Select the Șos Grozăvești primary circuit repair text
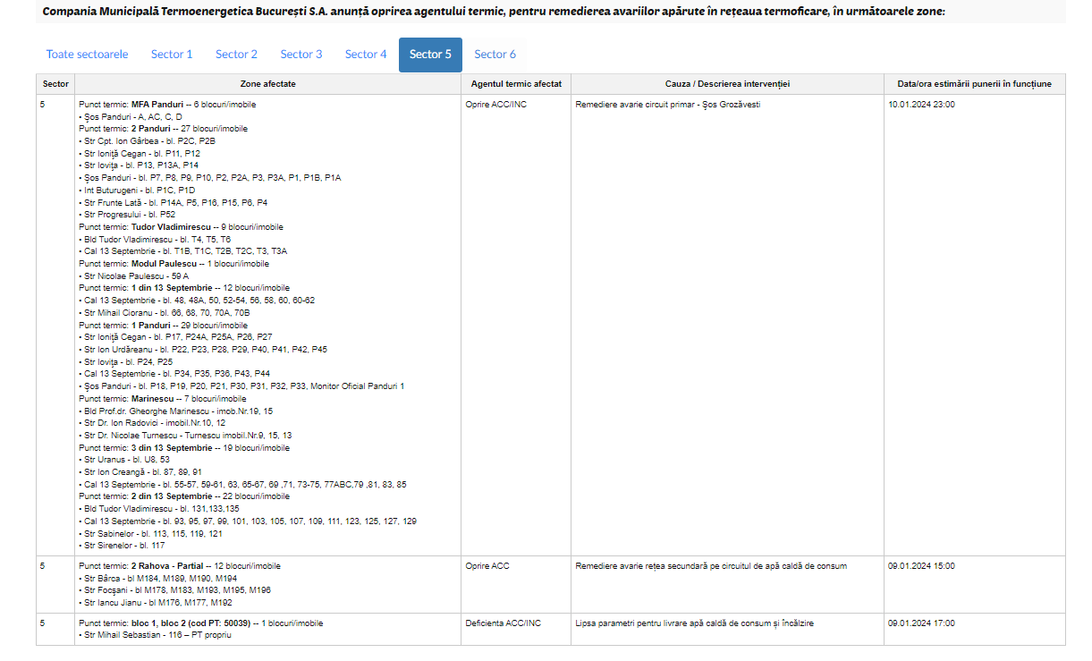This screenshot has height=661, width=1092. click(668, 105)
